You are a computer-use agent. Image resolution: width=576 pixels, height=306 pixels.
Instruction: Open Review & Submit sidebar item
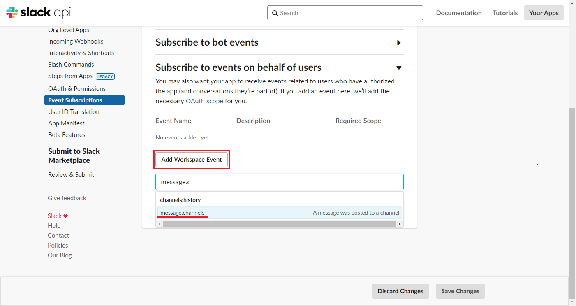(71, 175)
